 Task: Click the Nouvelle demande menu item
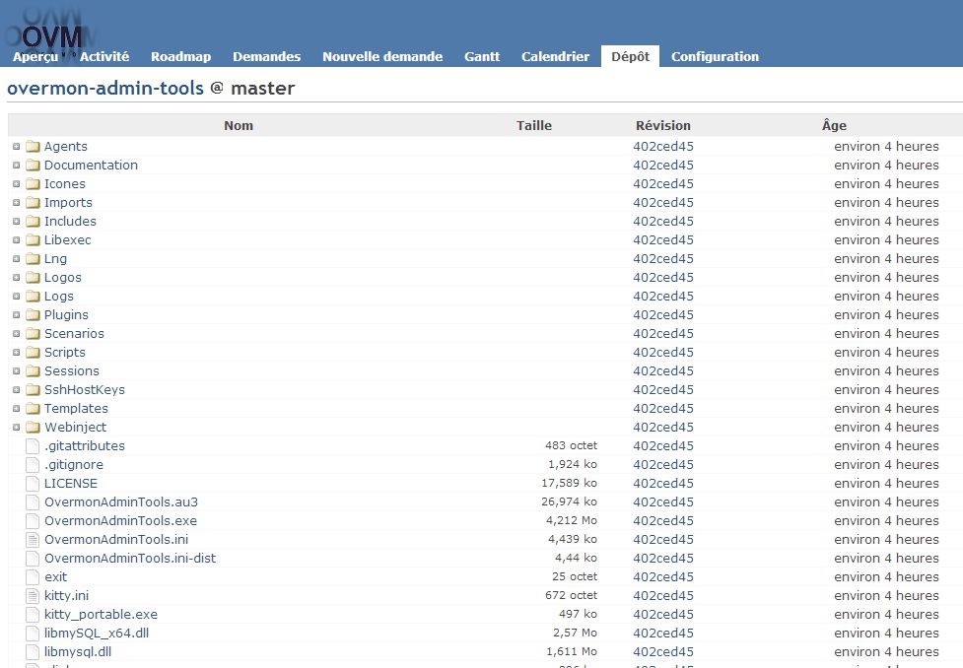[x=382, y=57]
